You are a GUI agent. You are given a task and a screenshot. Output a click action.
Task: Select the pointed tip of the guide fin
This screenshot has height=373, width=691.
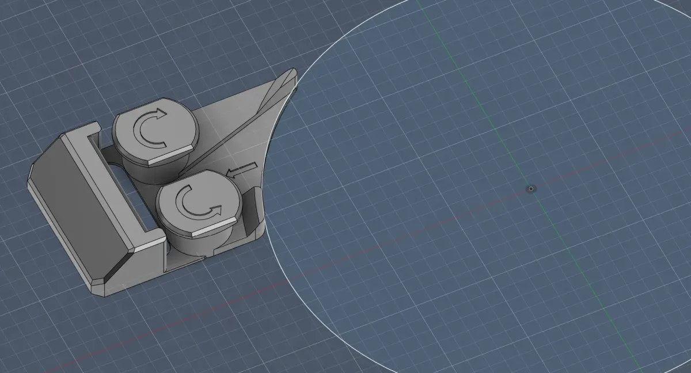[293, 73]
